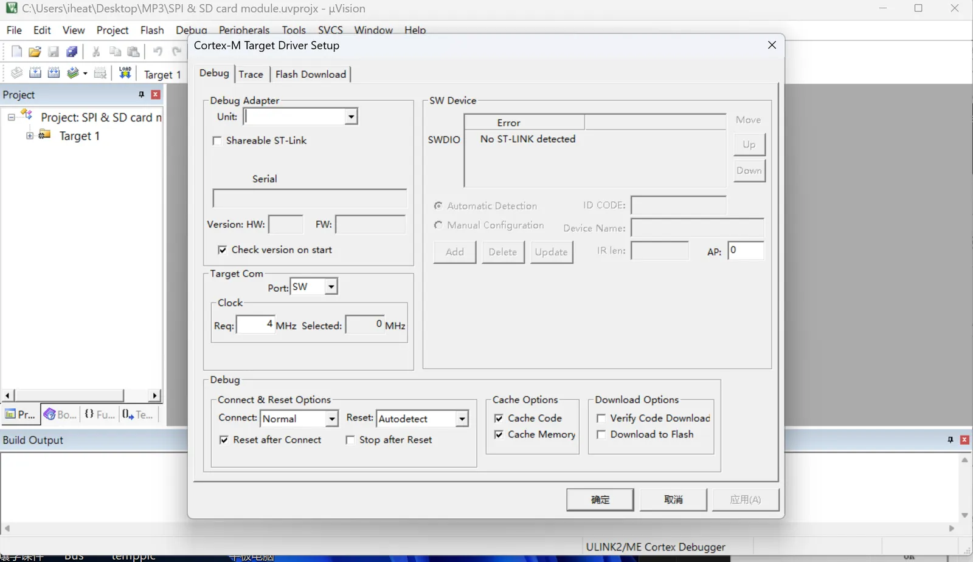Click the AP input field
973x562 pixels.
(746, 250)
